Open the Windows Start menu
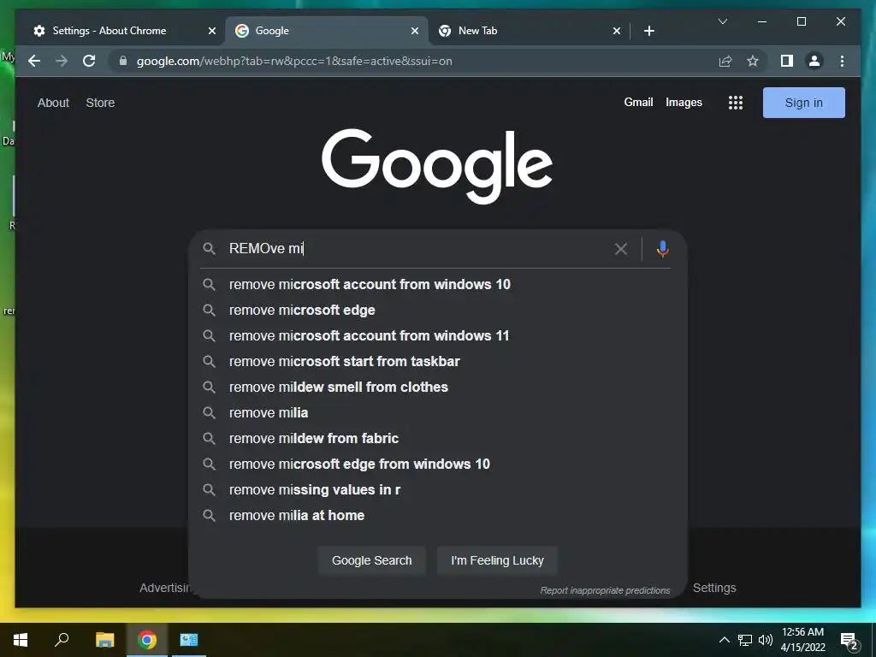This screenshot has width=876, height=657. pyautogui.click(x=21, y=640)
